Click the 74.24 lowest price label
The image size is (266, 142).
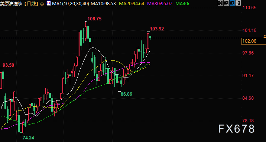click(28, 138)
